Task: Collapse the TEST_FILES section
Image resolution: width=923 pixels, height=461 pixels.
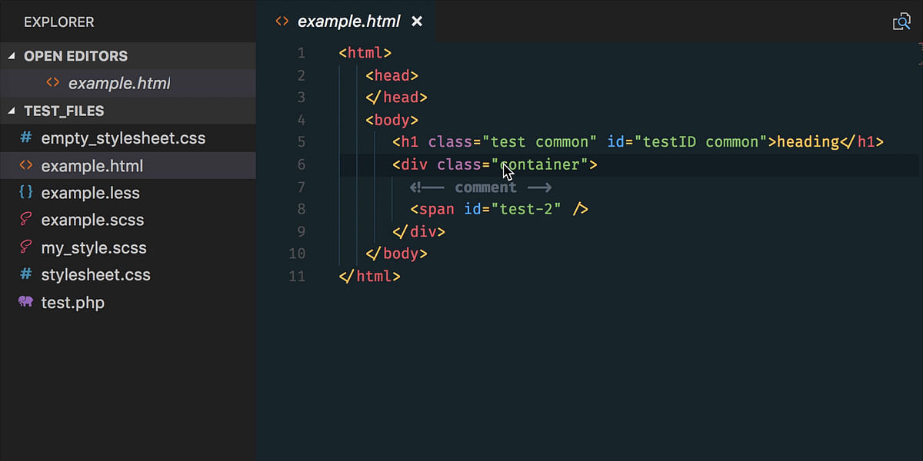Action: point(12,111)
